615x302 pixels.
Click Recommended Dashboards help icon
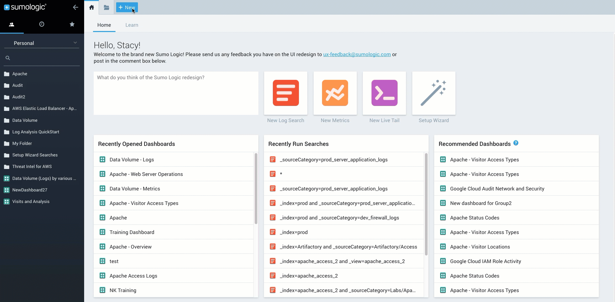pos(516,143)
